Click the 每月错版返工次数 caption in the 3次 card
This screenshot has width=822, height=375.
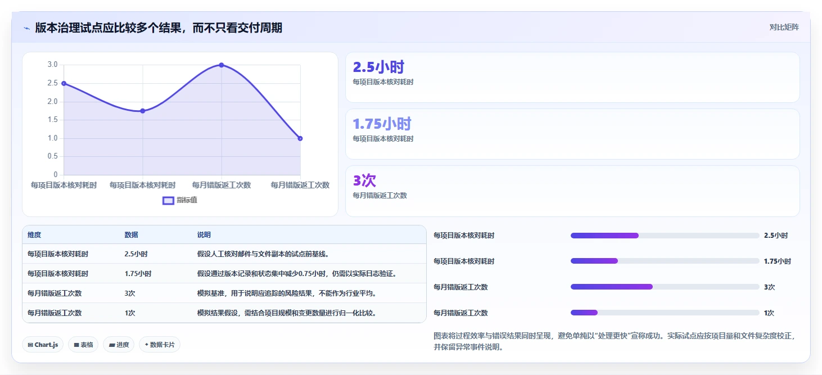(x=380, y=196)
